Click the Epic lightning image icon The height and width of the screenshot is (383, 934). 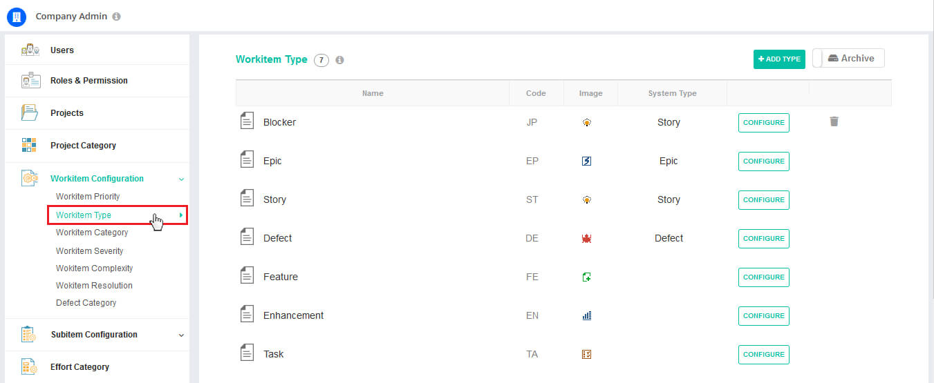(x=587, y=161)
